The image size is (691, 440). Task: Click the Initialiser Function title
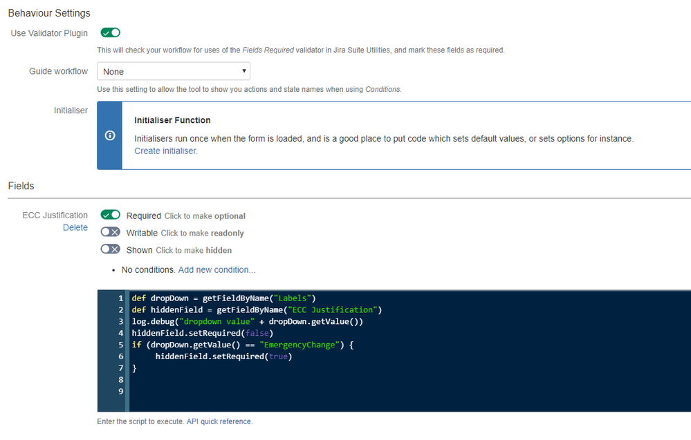pyautogui.click(x=172, y=120)
